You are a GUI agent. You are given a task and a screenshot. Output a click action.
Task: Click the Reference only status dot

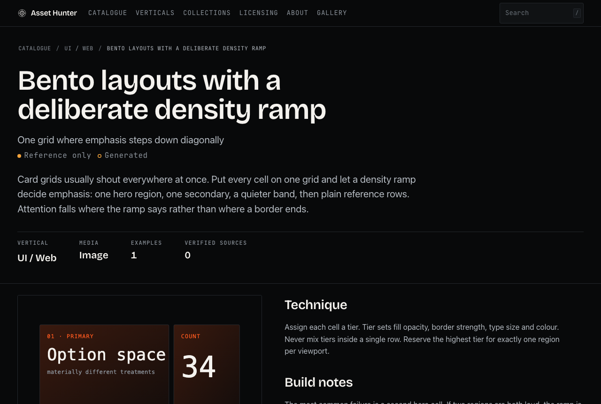(19, 156)
